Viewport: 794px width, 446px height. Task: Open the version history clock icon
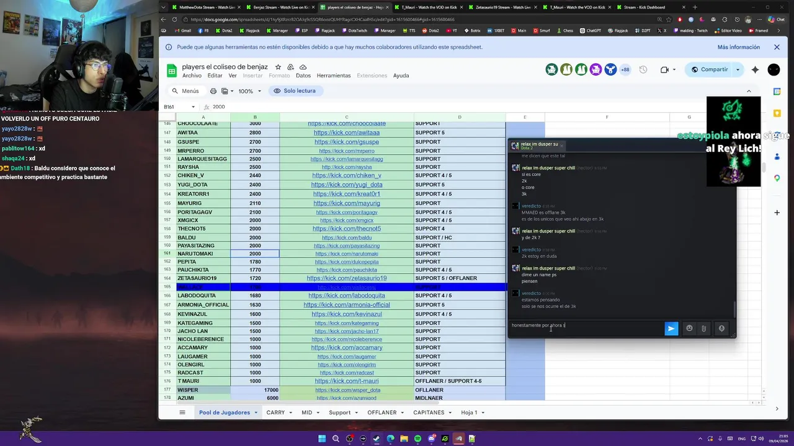pyautogui.click(x=643, y=70)
